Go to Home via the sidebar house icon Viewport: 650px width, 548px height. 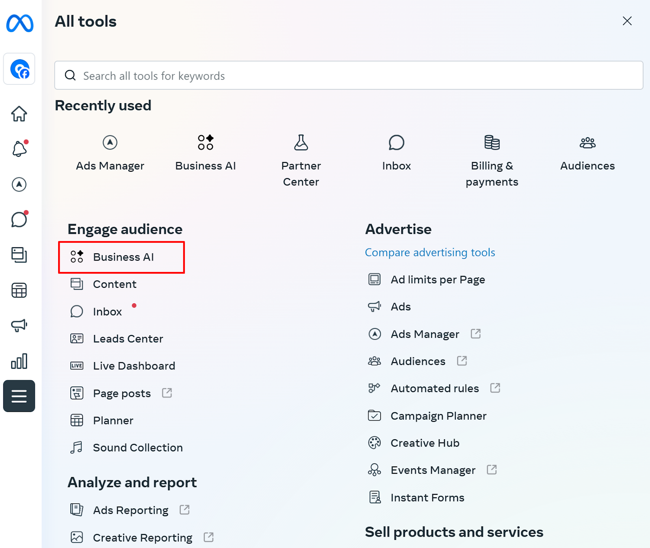click(x=19, y=114)
